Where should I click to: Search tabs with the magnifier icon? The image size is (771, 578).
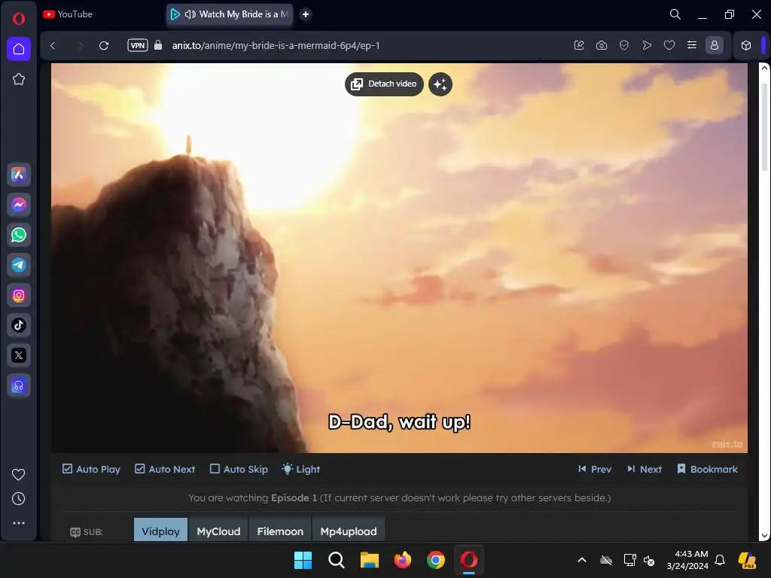tap(675, 14)
